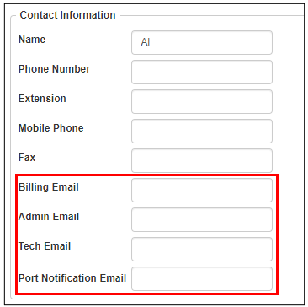Click the Contact Information group heading

(67, 15)
